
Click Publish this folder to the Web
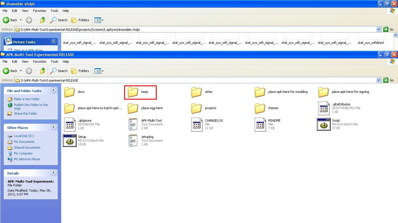(31, 107)
